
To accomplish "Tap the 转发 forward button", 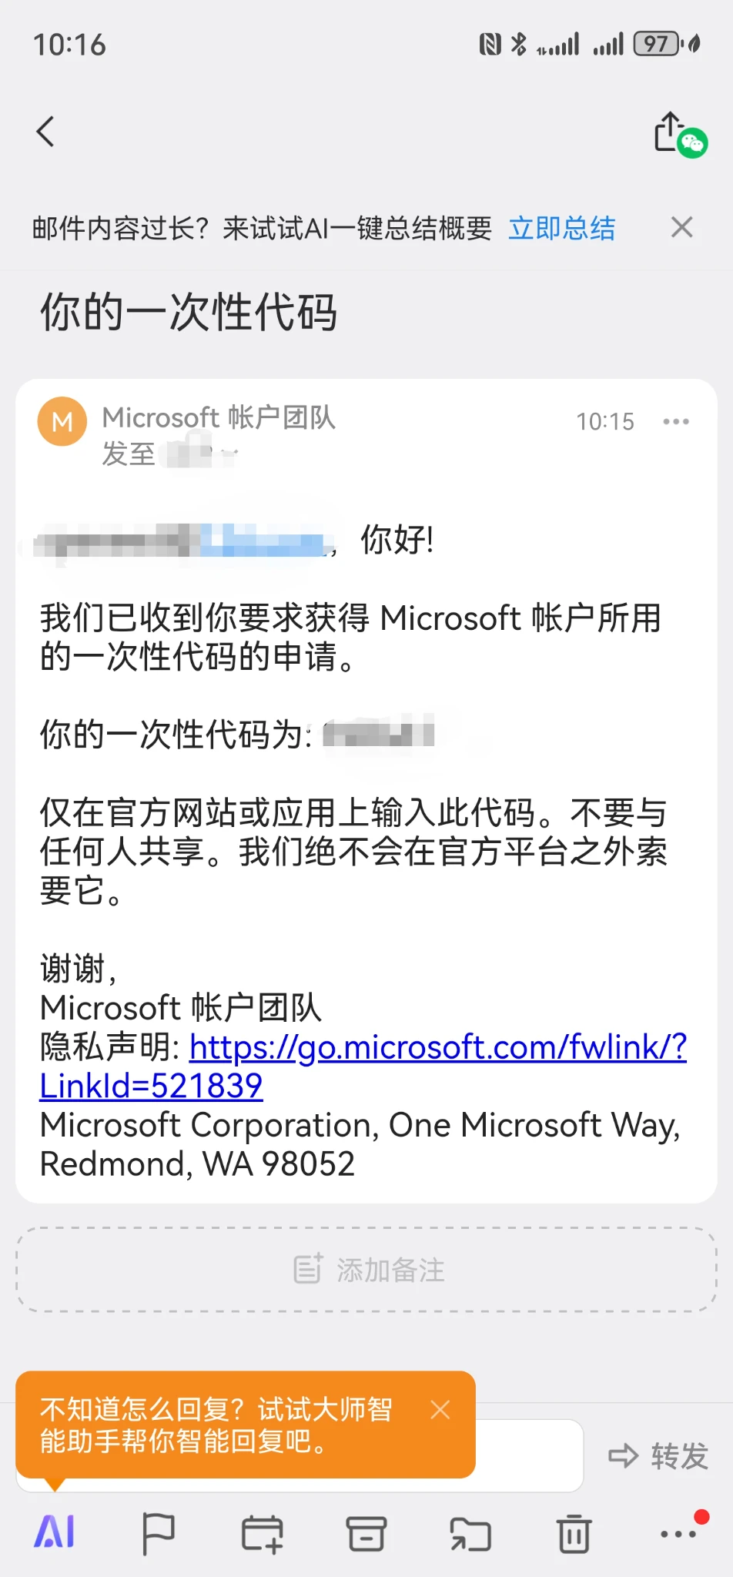I will tap(658, 1456).
